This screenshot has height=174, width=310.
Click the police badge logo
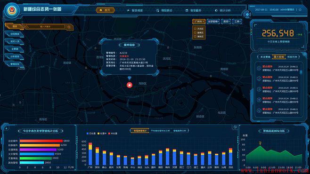pyautogui.click(x=11, y=10)
